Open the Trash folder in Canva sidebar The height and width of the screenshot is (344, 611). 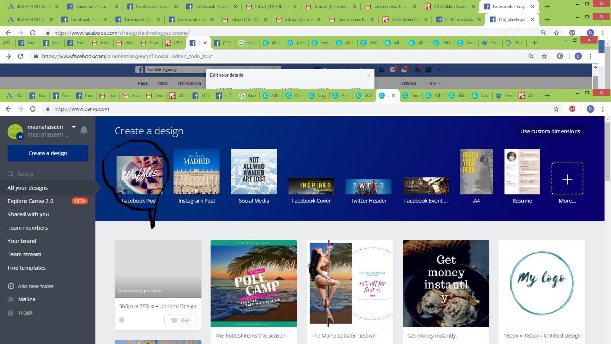[25, 313]
